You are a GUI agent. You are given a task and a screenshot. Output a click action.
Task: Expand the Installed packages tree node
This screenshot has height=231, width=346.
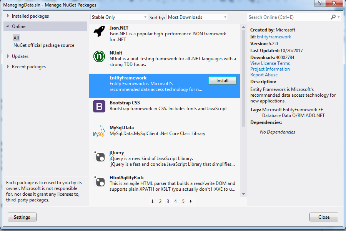click(8, 16)
